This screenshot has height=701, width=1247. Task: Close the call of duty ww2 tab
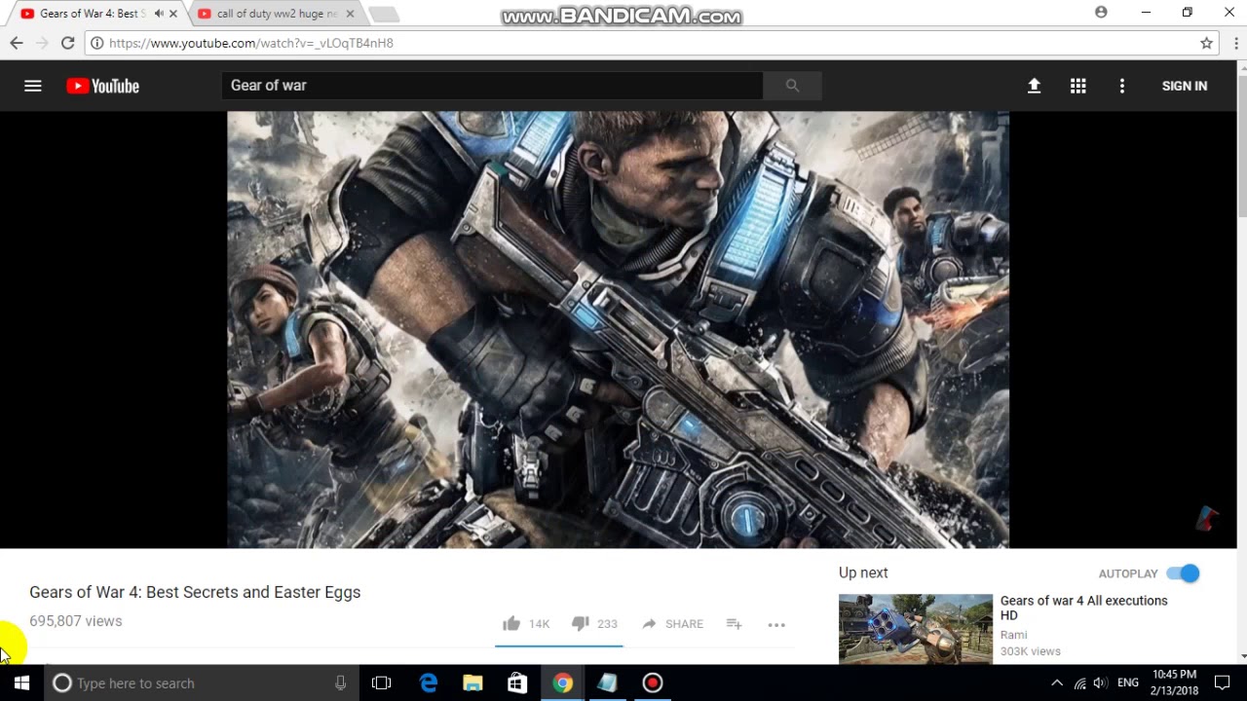(x=350, y=14)
